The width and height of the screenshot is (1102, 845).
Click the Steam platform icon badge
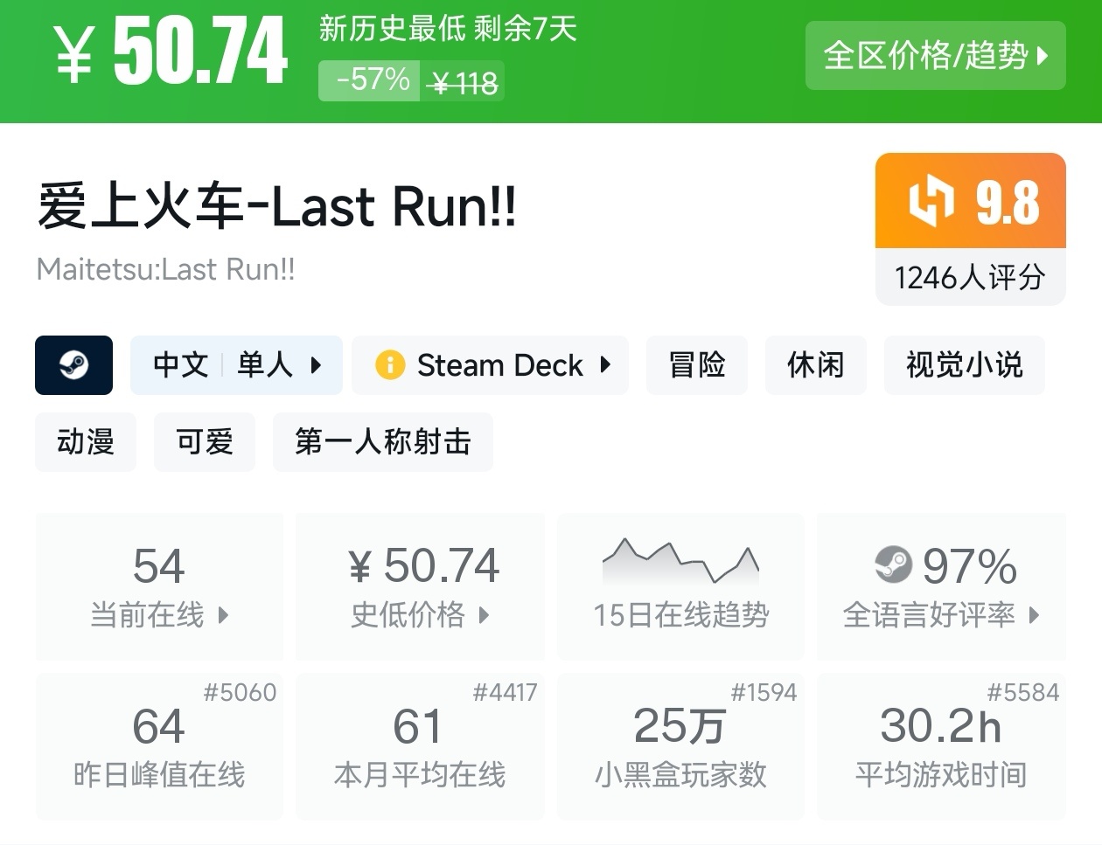(x=73, y=365)
